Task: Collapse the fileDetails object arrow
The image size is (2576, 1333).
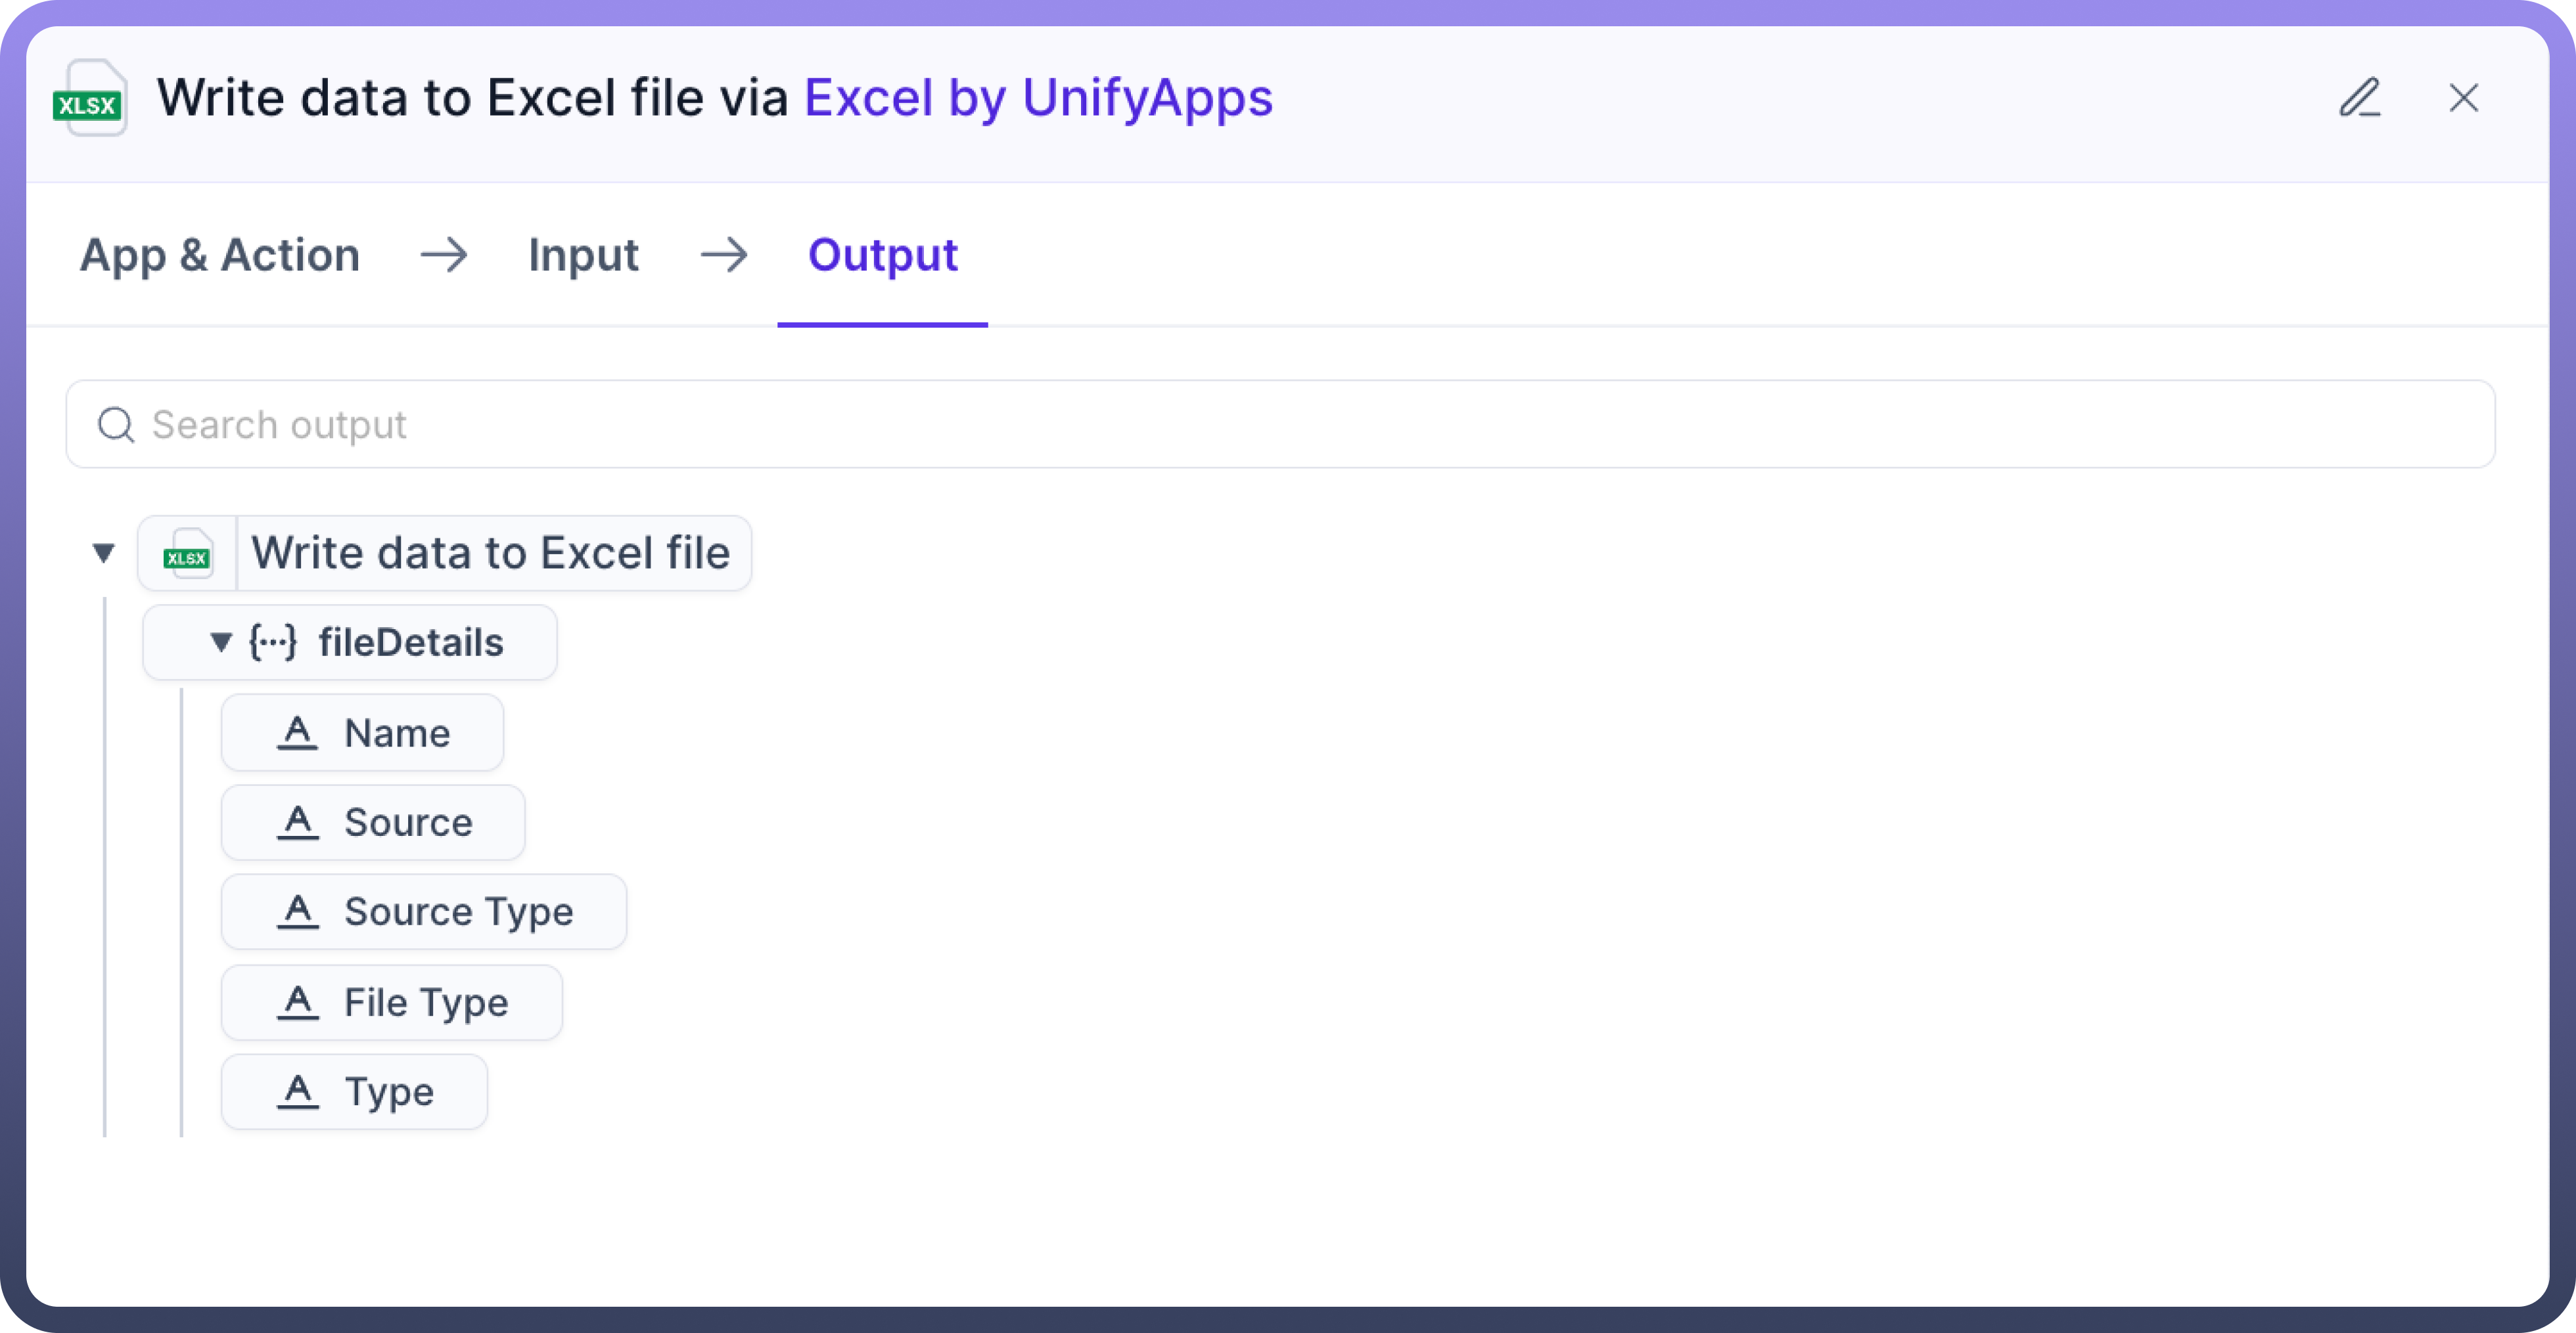Action: [x=221, y=642]
